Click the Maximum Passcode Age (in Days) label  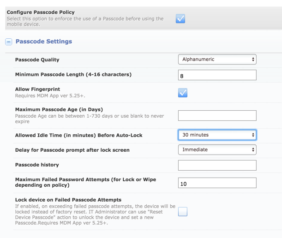pos(59,109)
